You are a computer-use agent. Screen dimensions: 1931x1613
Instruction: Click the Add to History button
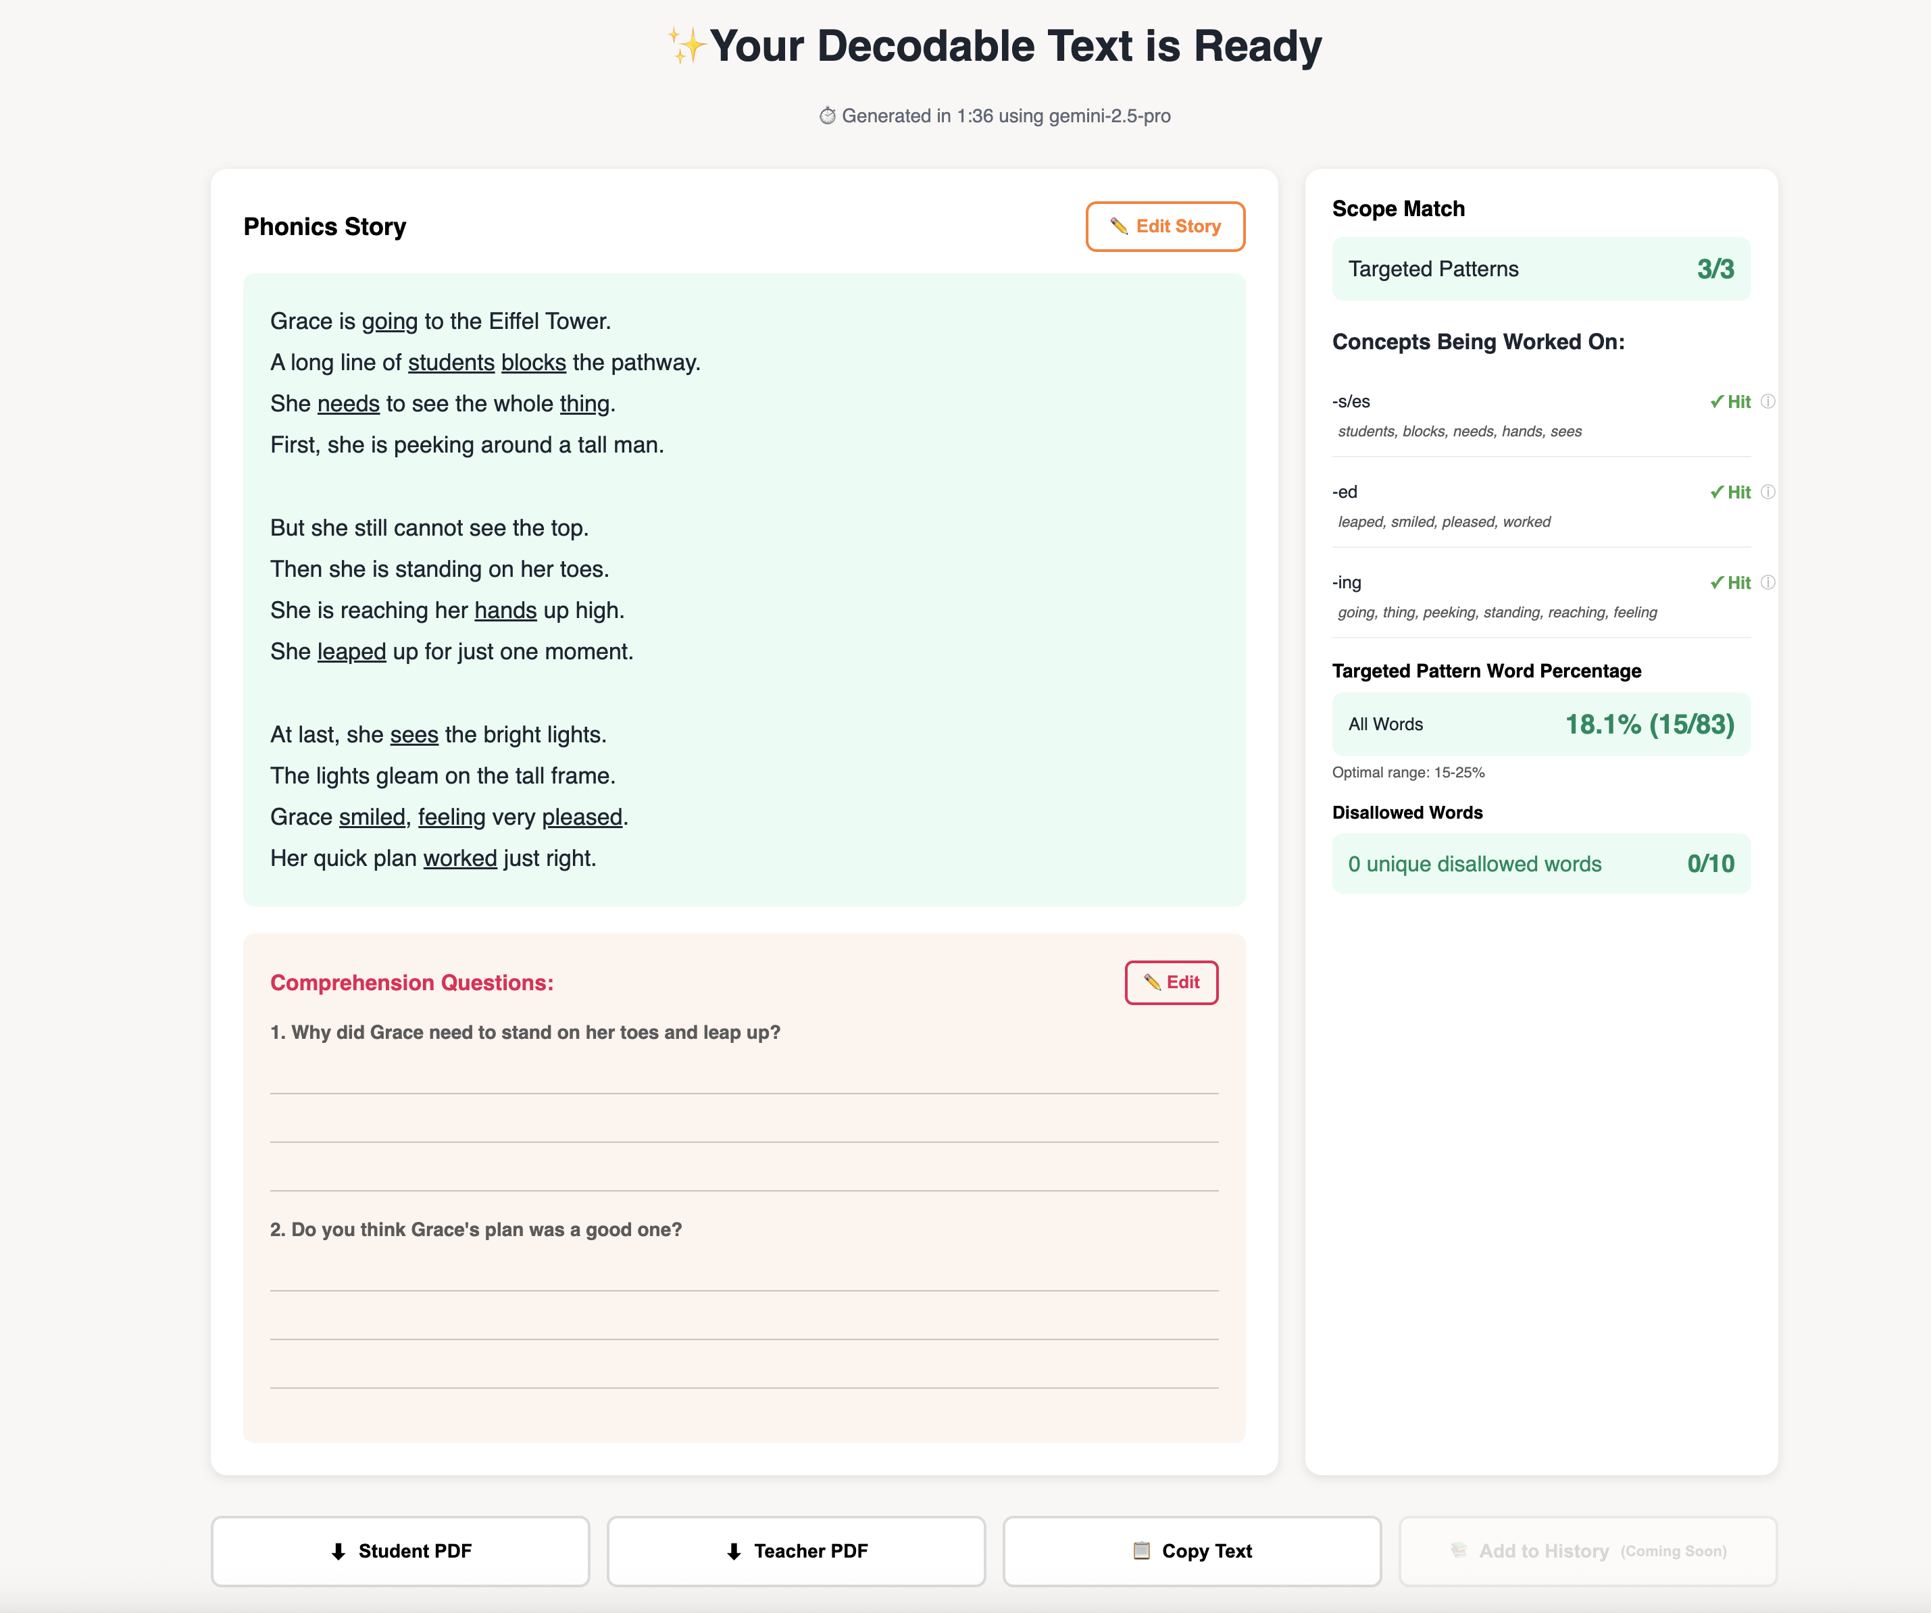pos(1587,1552)
